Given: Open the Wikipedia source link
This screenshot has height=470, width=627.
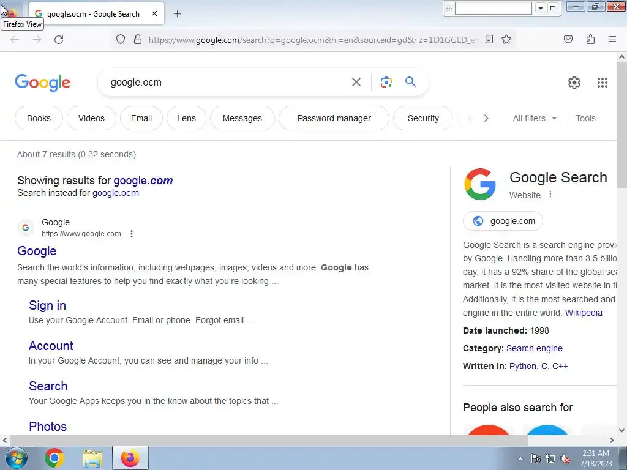Looking at the screenshot, I should 584,313.
